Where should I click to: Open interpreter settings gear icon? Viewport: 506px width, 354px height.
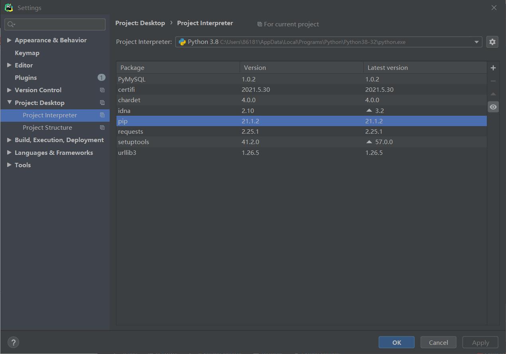492,42
